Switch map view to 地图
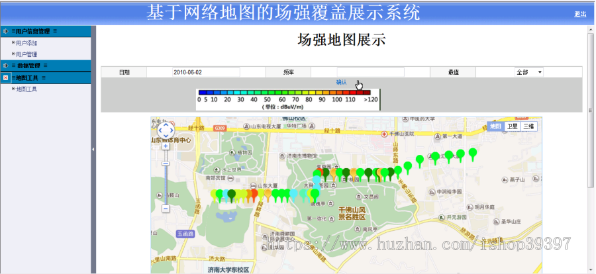 click(x=495, y=126)
